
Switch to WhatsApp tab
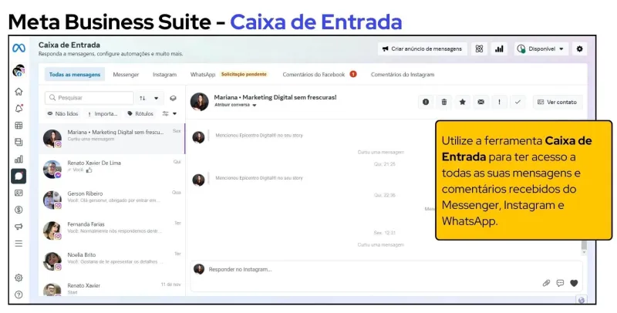click(x=203, y=74)
